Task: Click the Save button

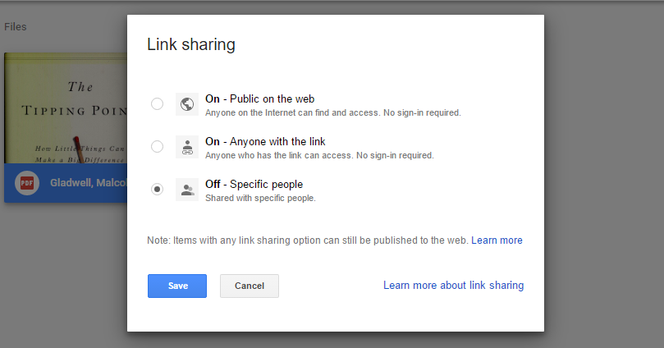Action: click(x=177, y=286)
